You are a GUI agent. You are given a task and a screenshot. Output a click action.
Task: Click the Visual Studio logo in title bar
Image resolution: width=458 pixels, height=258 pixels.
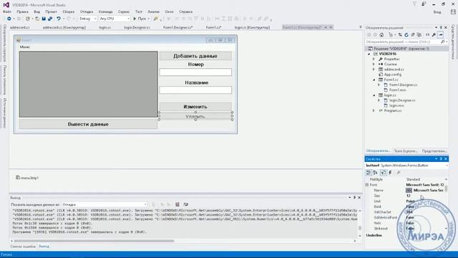tap(6, 5)
